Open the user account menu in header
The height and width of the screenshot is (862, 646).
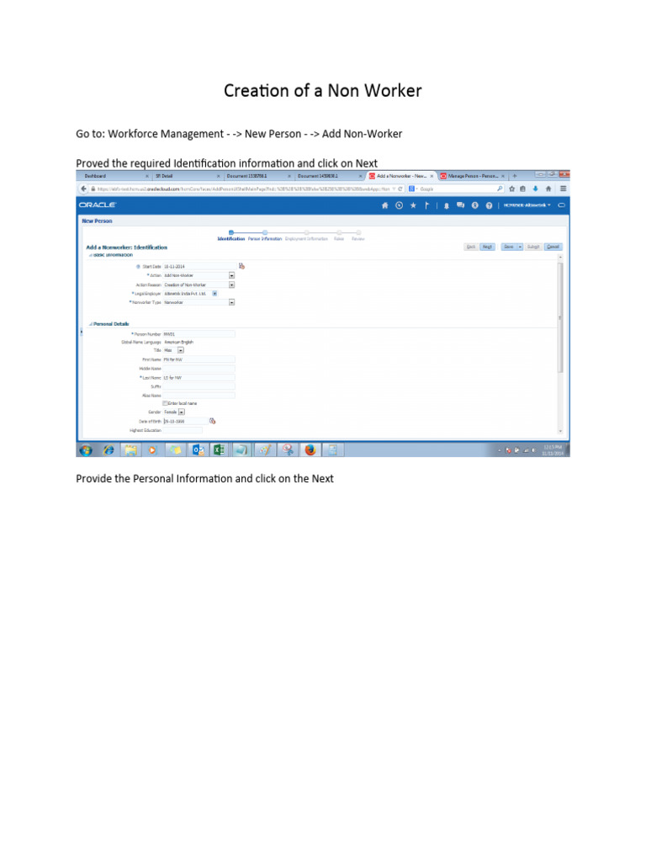(527, 205)
